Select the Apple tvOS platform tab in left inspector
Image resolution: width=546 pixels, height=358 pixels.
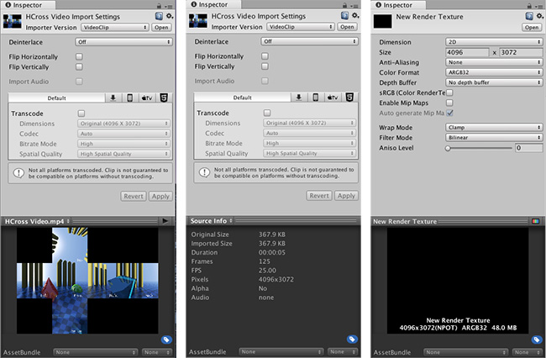(147, 97)
